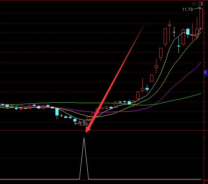Toggle the side panel icon at top right
The width and height of the screenshot is (208, 184).
tap(201, 4)
